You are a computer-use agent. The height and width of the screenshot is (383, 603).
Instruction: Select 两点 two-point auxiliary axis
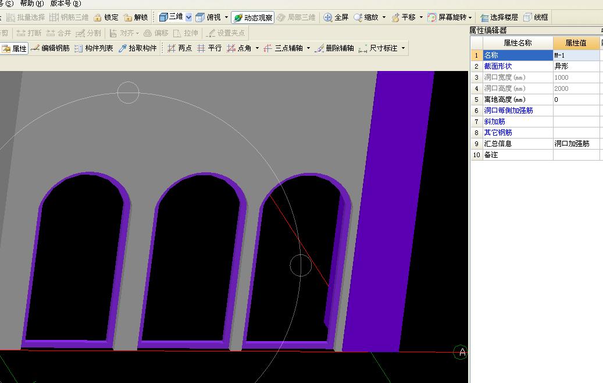[180, 48]
